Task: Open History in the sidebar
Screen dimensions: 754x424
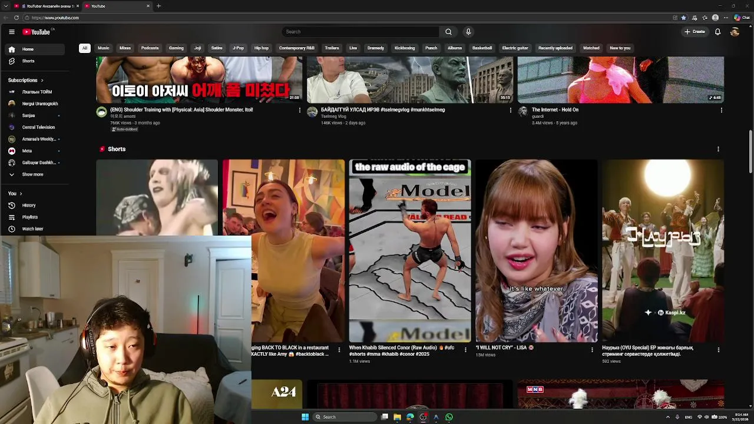Action: pos(35,206)
